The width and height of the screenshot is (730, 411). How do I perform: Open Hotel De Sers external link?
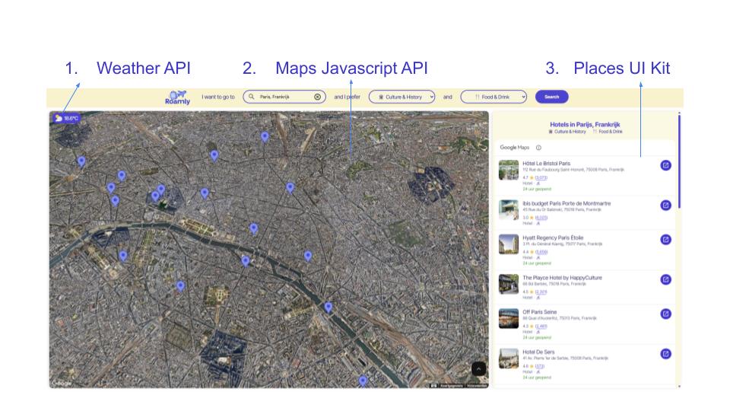coord(666,354)
